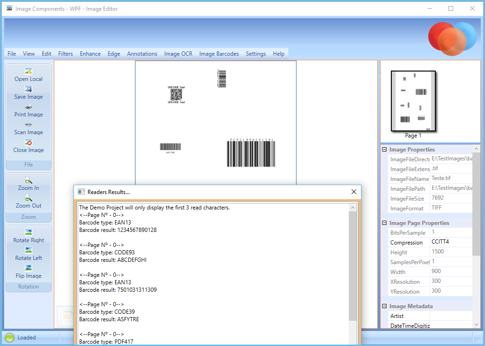485x346 pixels.
Task: Click the Zoom In magnifier icon
Action: tap(29, 180)
